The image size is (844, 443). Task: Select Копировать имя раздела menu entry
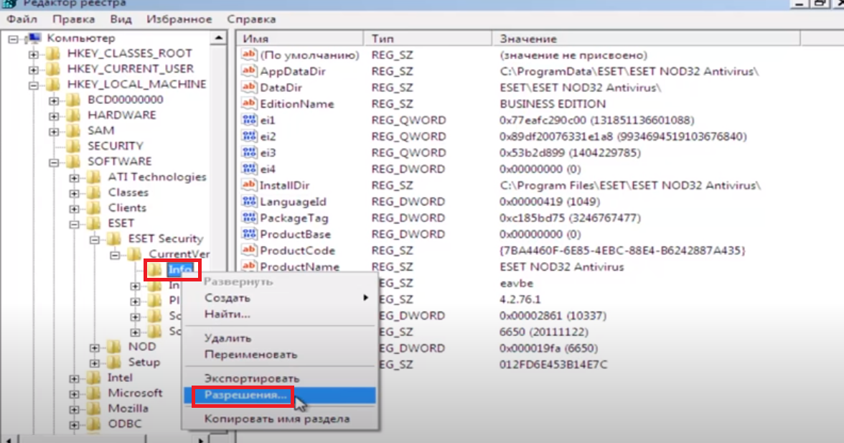pyautogui.click(x=280, y=419)
